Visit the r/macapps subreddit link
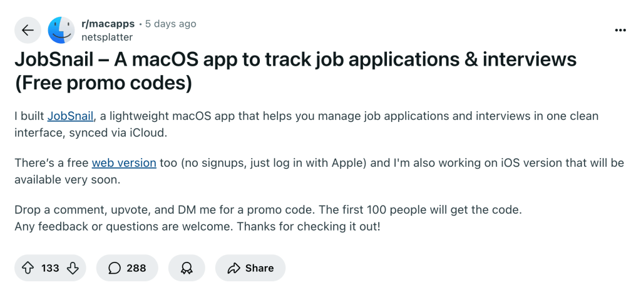The height and width of the screenshot is (290, 641). [108, 24]
